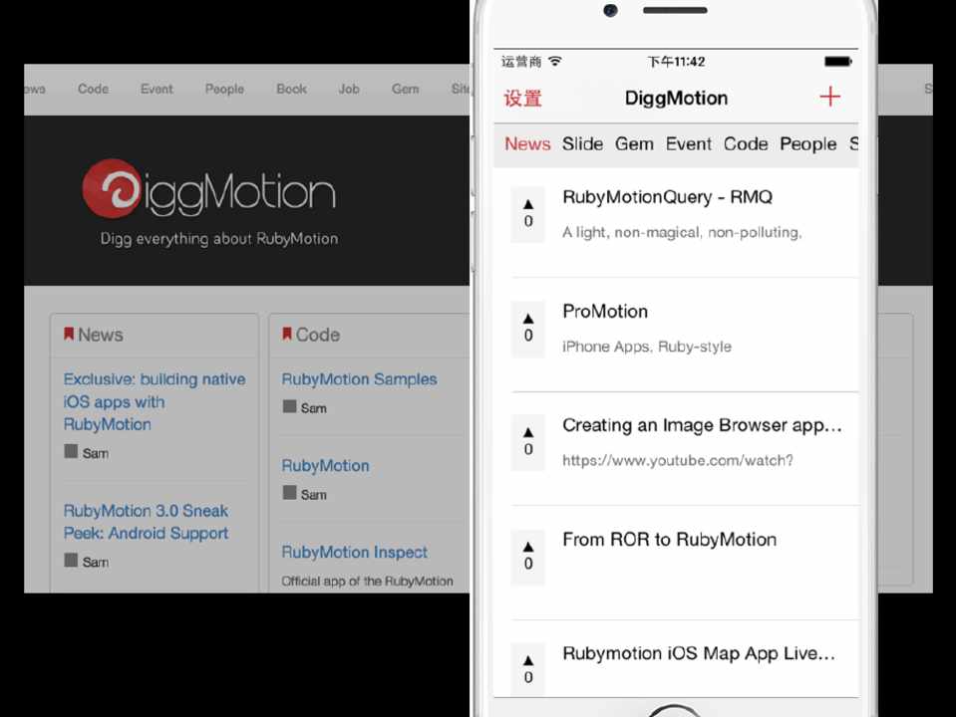
Task: Click the red bookmark icon beside News
Action: coord(69,335)
